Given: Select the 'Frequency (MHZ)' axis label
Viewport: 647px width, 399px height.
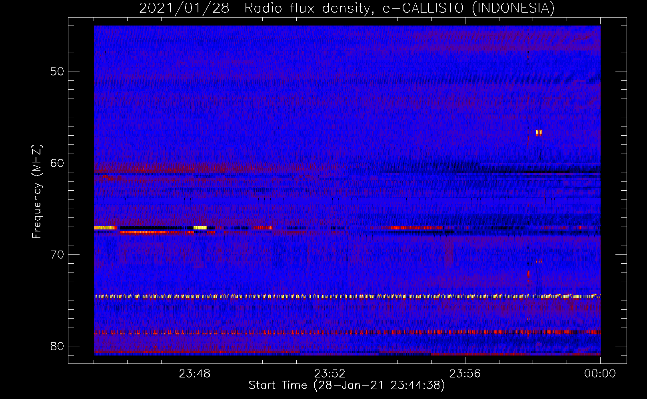Looking at the screenshot, I should click(37, 192).
